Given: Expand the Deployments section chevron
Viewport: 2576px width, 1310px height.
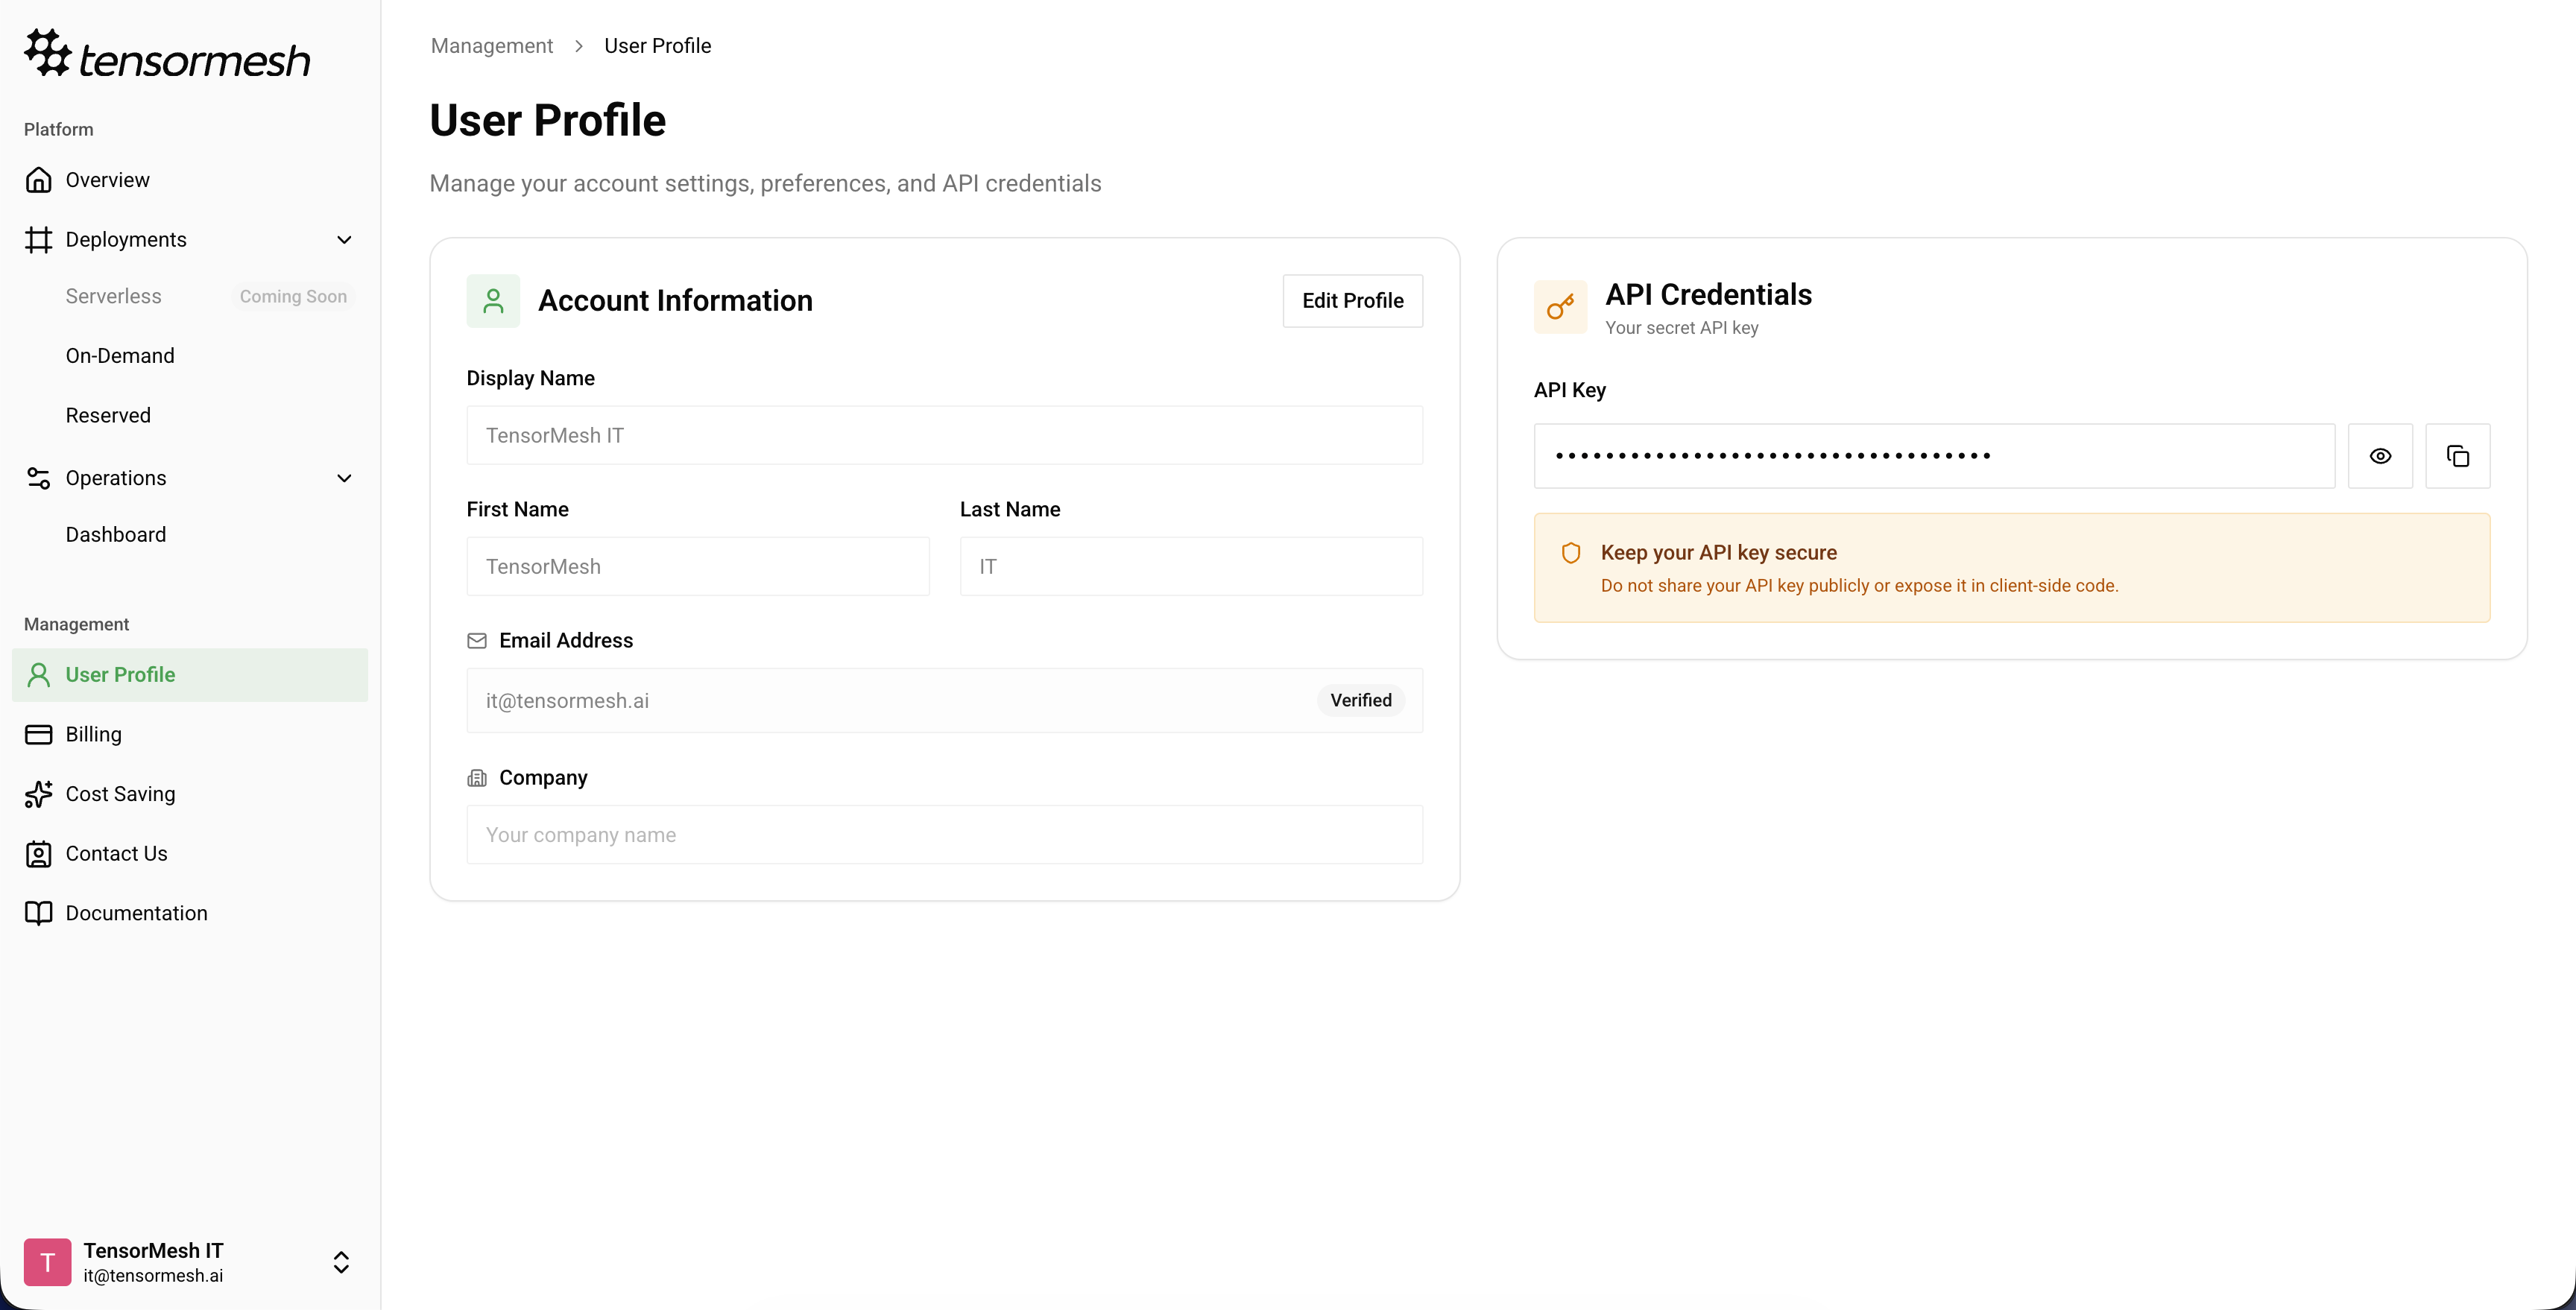Looking at the screenshot, I should click(344, 239).
